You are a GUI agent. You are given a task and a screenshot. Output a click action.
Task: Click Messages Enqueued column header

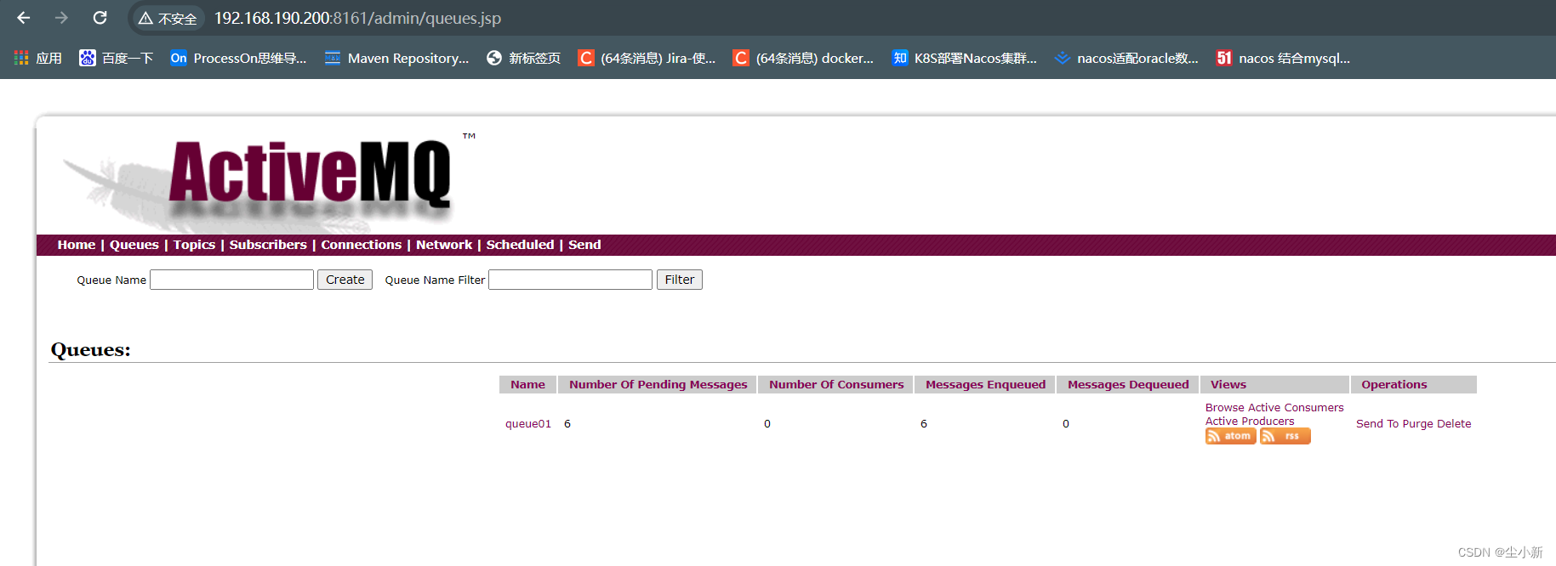(x=985, y=384)
